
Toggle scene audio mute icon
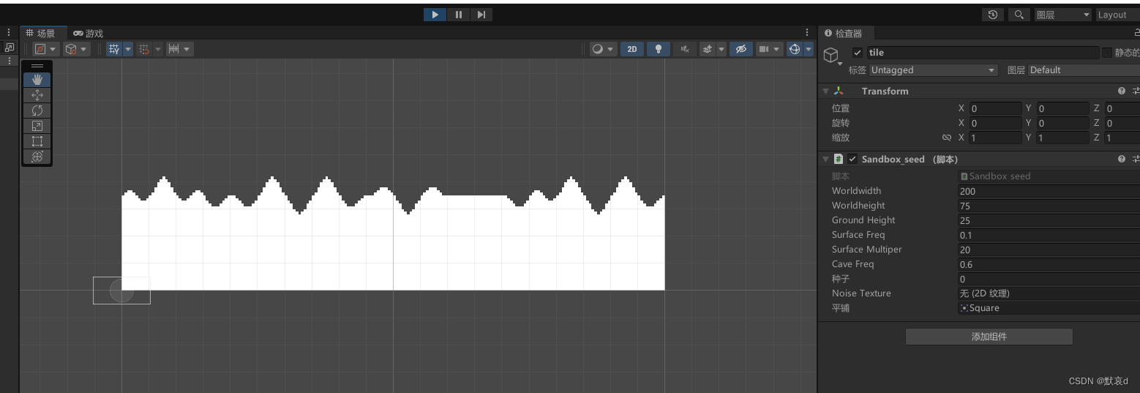pyautogui.click(x=685, y=49)
